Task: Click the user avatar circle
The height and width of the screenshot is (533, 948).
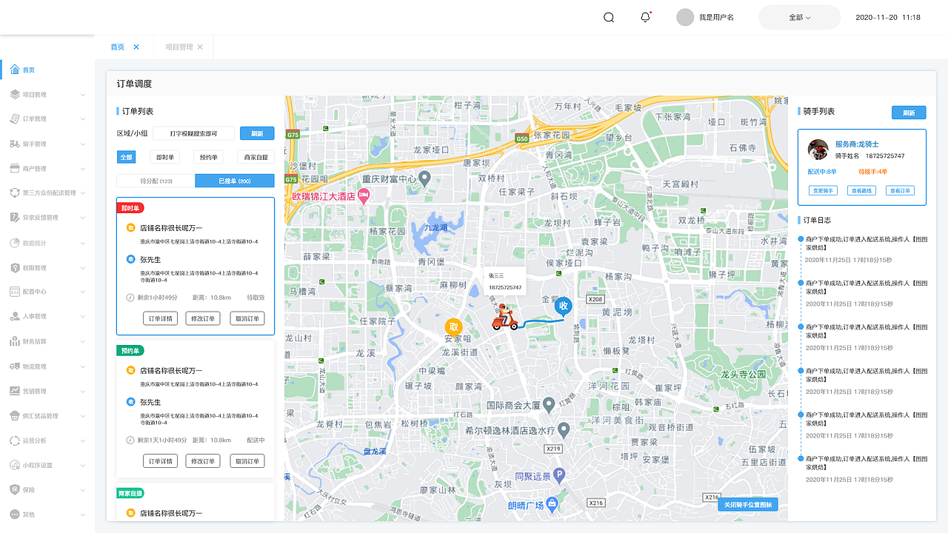Action: pyautogui.click(x=686, y=17)
